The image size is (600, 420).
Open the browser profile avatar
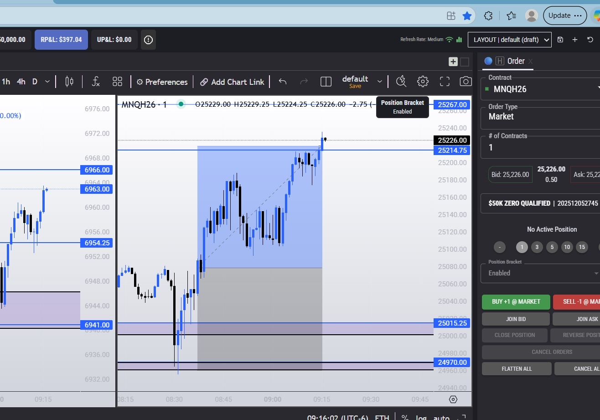click(x=531, y=16)
